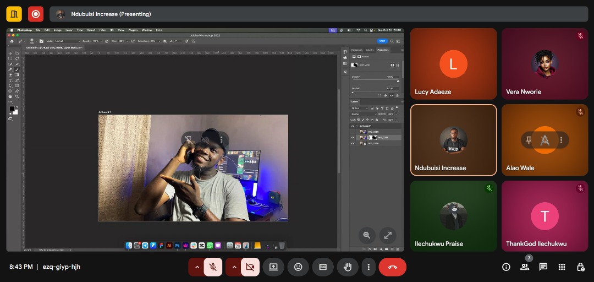This screenshot has height=282, width=594.
Task: Click the Density slider in Properties
Action: tap(376, 80)
